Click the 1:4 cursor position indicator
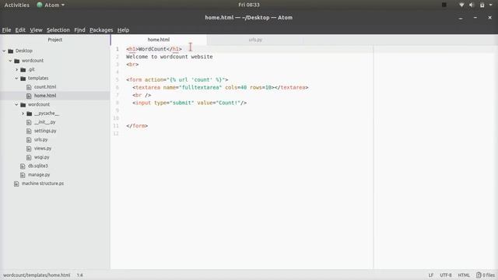 (x=79, y=275)
